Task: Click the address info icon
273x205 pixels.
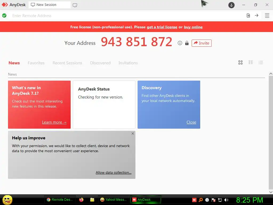Action: point(180,43)
